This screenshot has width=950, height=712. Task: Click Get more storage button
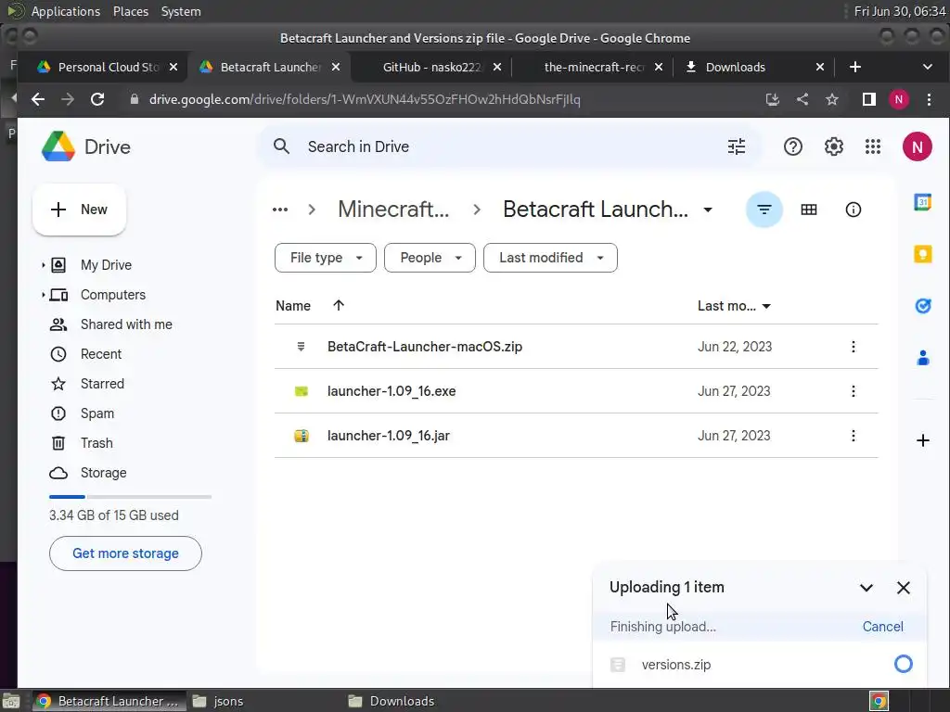[125, 553]
